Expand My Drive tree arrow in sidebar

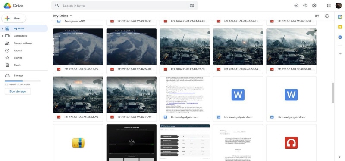tap(3, 28)
